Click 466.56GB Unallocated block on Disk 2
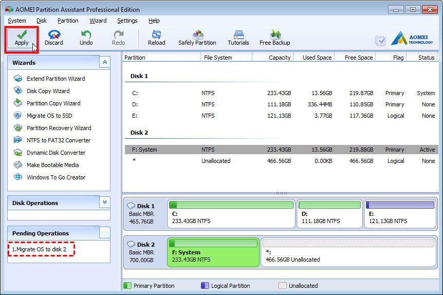The image size is (443, 295). click(x=348, y=252)
